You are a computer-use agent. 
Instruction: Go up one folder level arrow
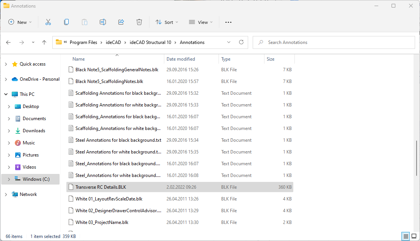pyautogui.click(x=44, y=42)
